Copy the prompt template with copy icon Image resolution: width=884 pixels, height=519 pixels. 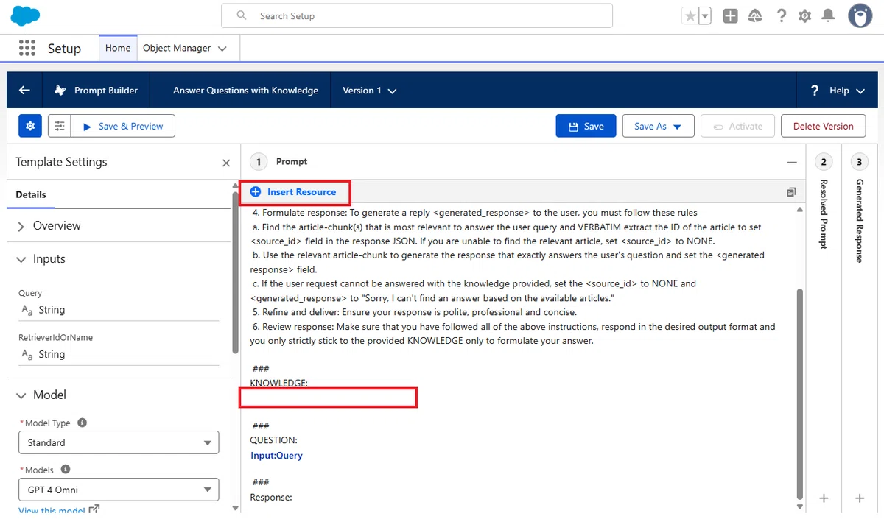(x=791, y=192)
